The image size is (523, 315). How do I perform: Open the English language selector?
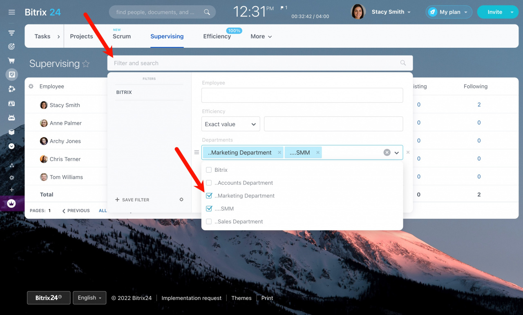point(89,298)
